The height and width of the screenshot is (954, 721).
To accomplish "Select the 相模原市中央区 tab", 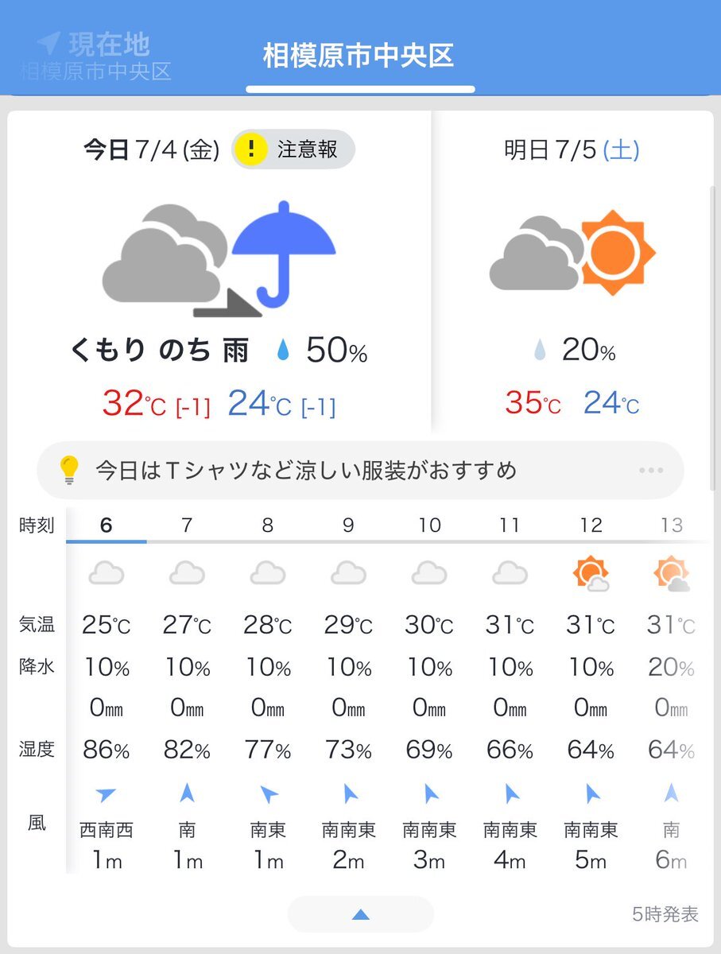I will click(359, 56).
